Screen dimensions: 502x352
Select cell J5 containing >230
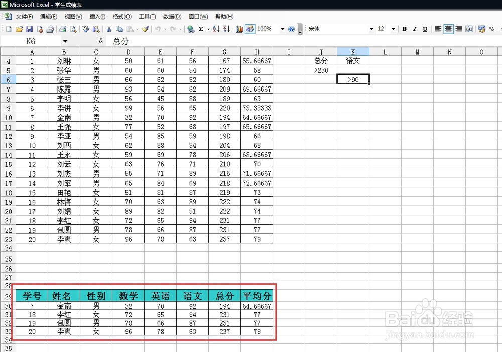point(321,70)
